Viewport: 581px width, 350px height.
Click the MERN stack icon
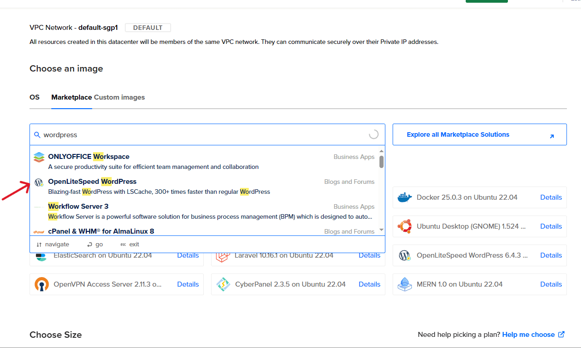point(404,284)
